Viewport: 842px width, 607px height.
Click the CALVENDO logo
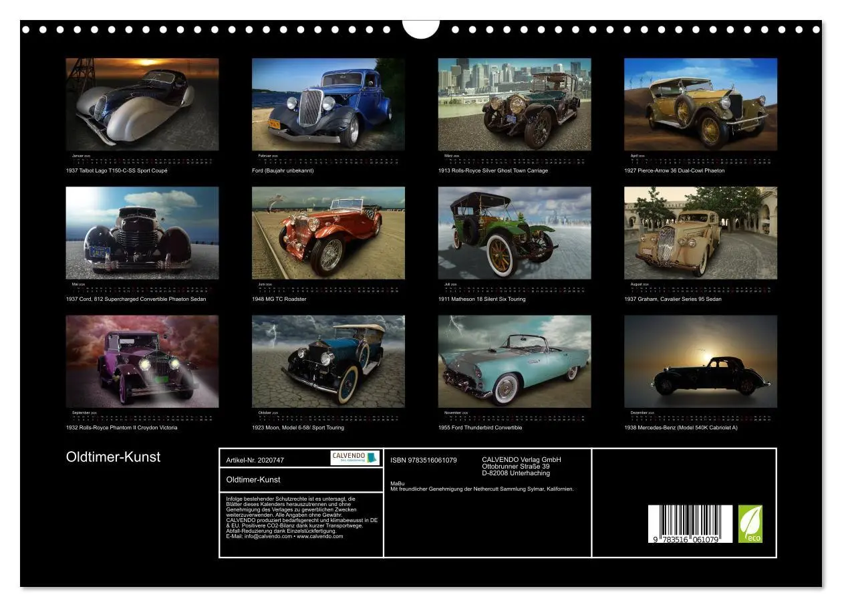[x=355, y=458]
